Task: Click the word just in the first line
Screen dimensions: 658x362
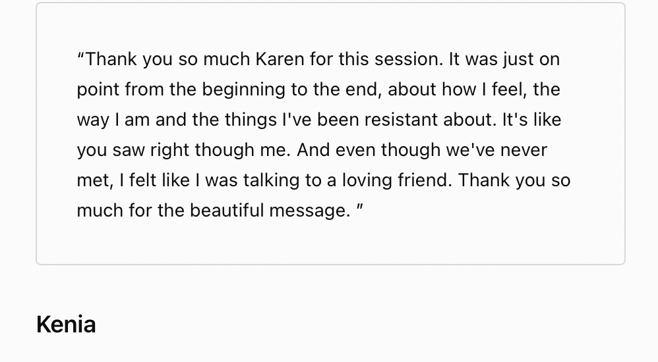Action: [x=518, y=59]
